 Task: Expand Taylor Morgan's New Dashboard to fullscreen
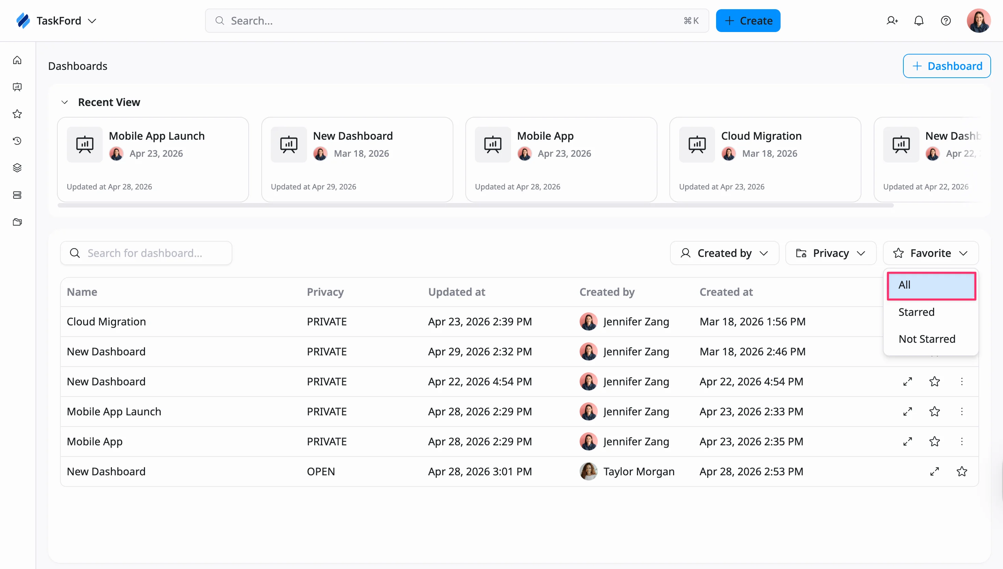[x=934, y=472]
